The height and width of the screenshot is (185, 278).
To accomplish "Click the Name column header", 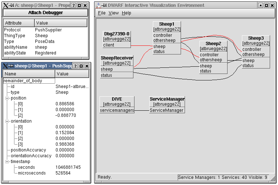I will pyautogui.click(x=29, y=74).
